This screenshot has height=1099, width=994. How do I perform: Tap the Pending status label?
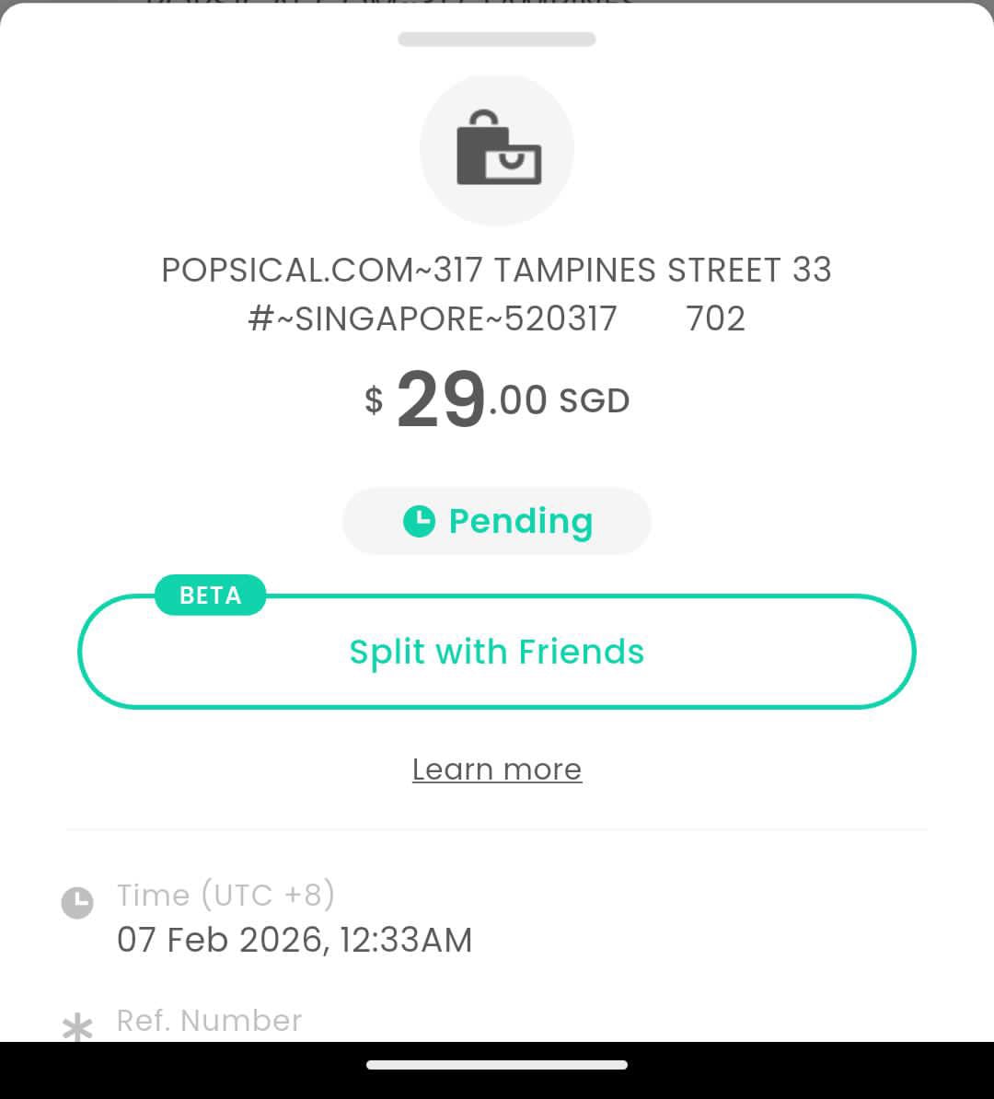coord(520,521)
